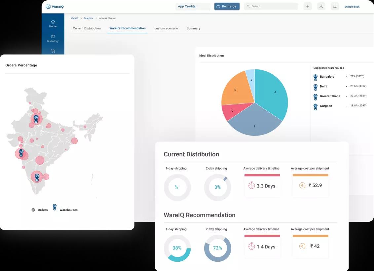Go to the Summary tab
Viewport: 374px width, 271px height.
(193, 28)
